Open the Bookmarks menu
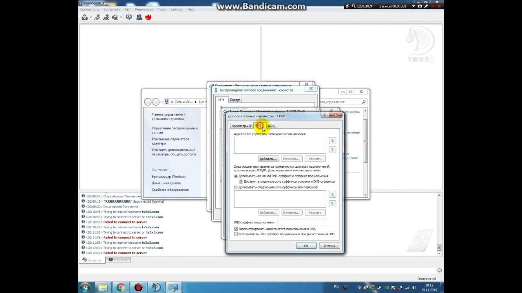This screenshot has height=293, width=522. (112, 9)
